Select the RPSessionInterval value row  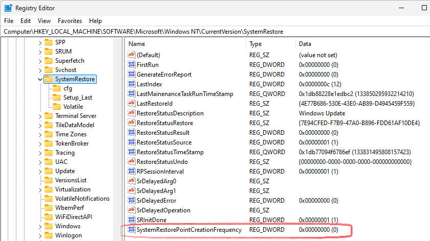(160, 172)
